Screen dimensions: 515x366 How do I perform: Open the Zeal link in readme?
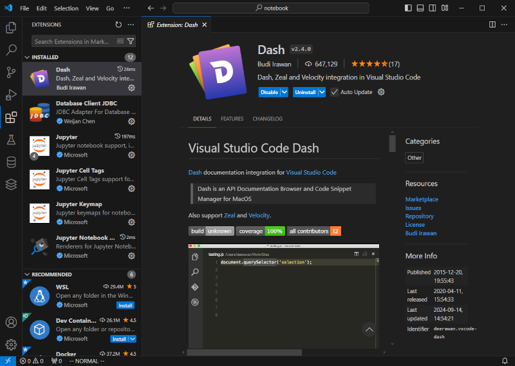230,215
